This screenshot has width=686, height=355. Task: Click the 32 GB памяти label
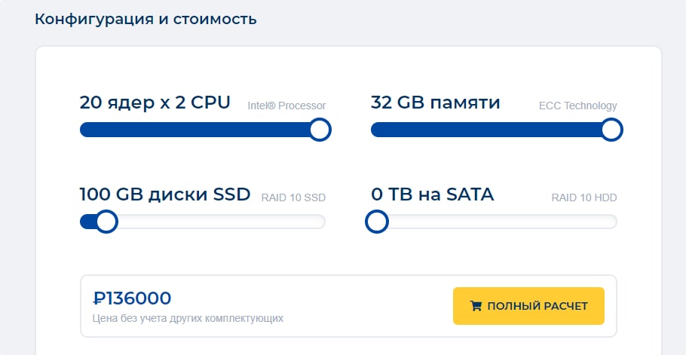tap(436, 103)
